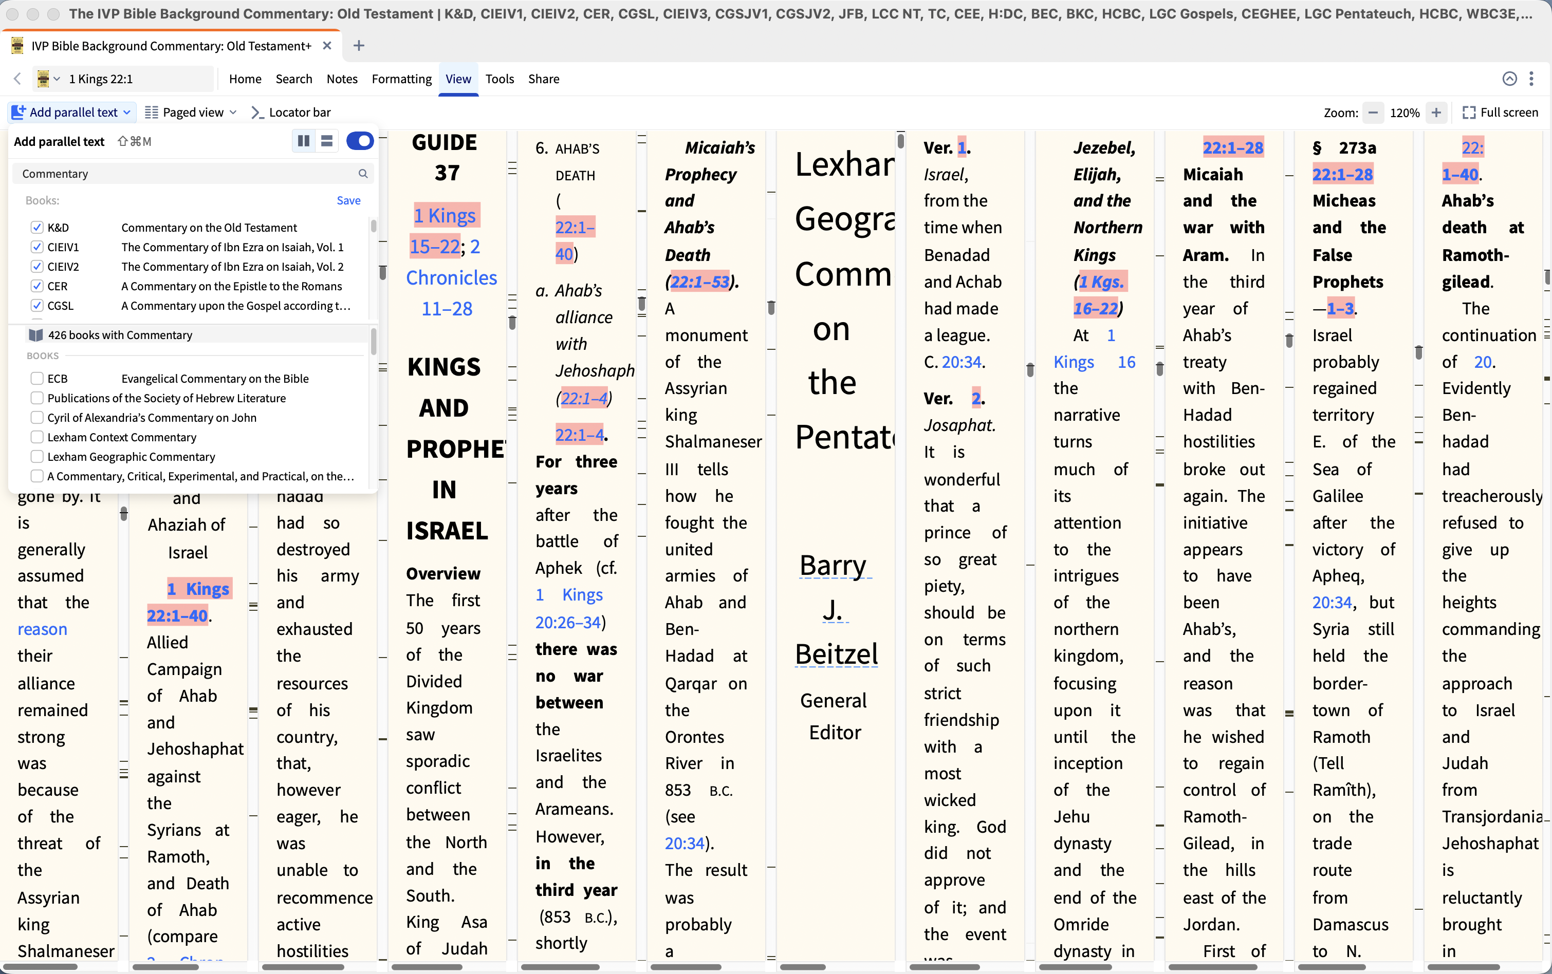Select horizontal stacked layout icon

327,141
